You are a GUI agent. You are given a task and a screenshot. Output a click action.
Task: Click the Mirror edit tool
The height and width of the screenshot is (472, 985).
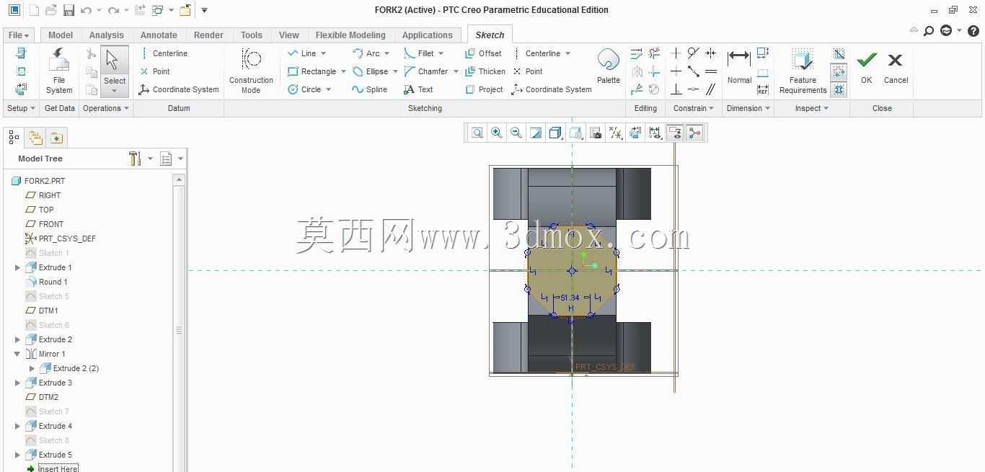pos(637,71)
